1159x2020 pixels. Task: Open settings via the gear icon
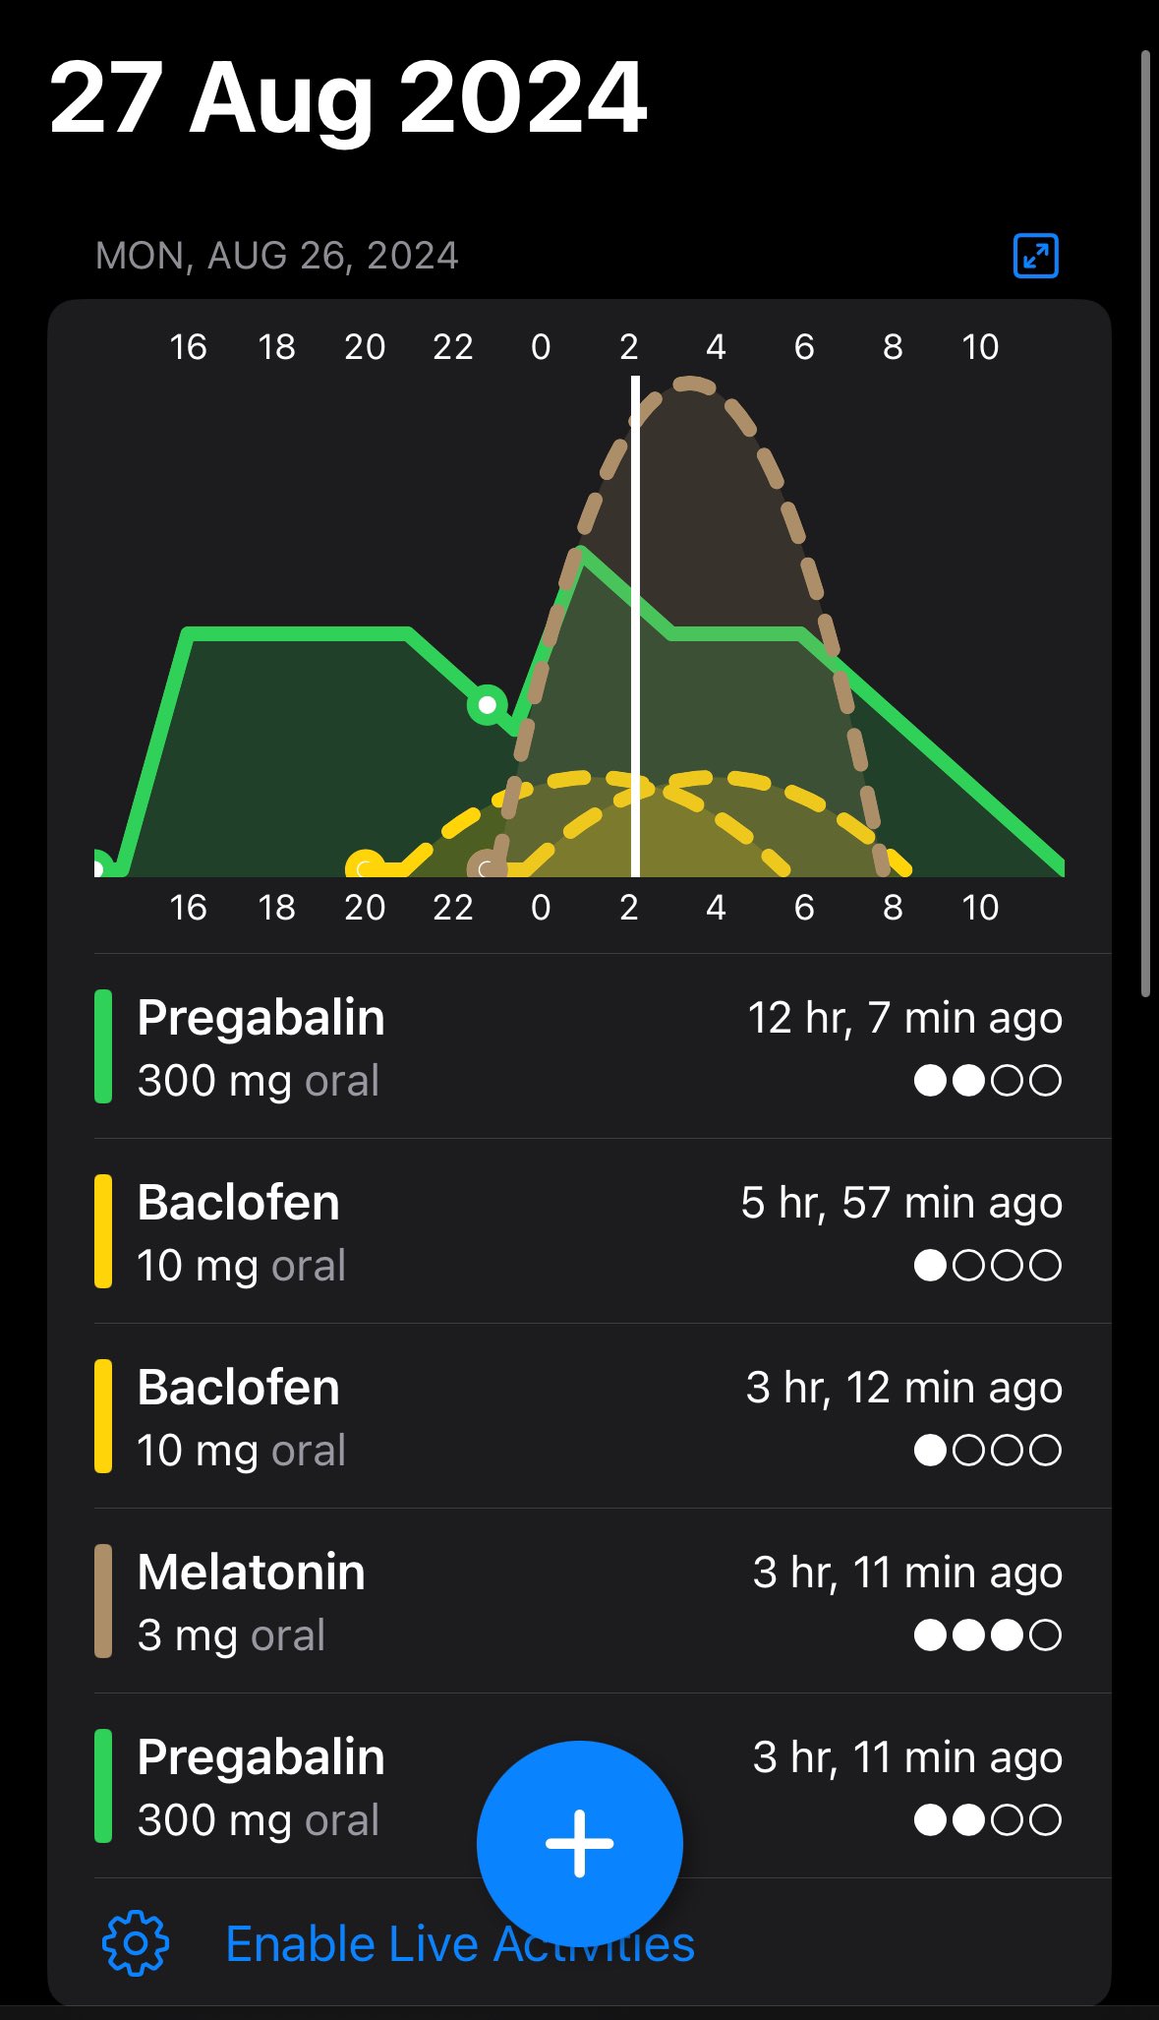coord(136,1943)
